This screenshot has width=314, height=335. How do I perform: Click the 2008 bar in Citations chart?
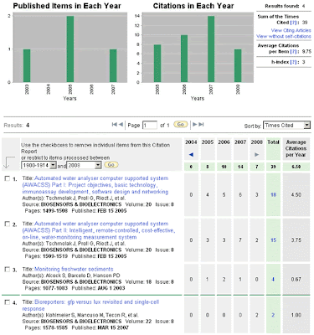tap(238, 65)
